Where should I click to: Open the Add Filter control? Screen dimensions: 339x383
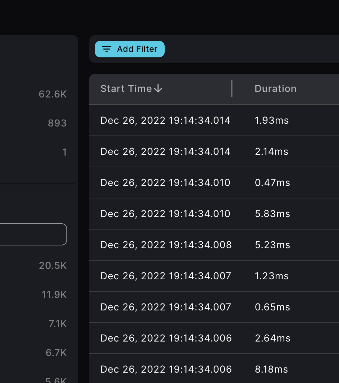[129, 49]
